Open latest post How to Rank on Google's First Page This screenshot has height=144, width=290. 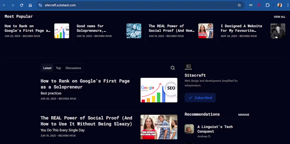[85, 84]
